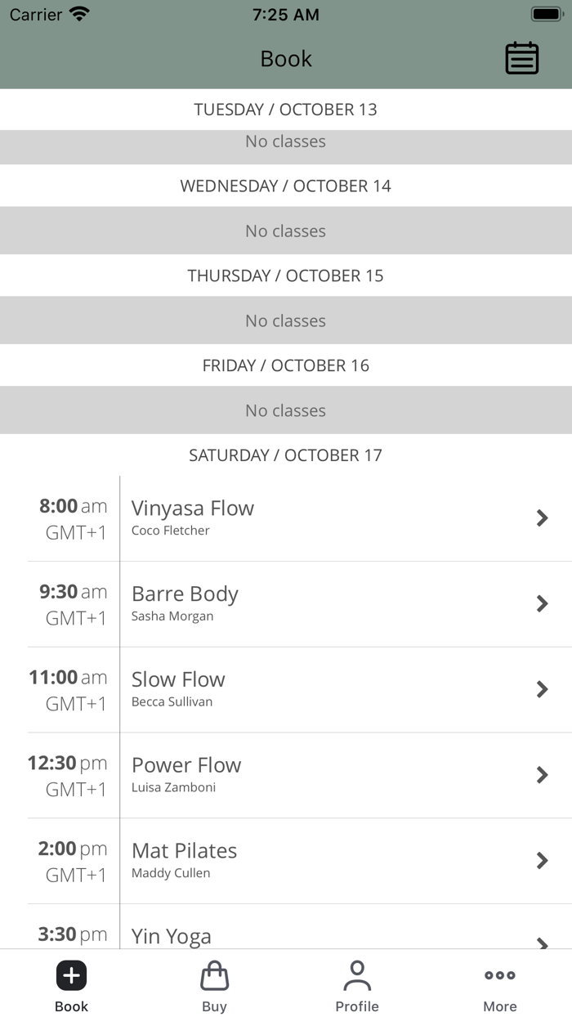Expand Slow Flow class chevron
Viewport: 572px width, 1017px height.
[542, 689]
